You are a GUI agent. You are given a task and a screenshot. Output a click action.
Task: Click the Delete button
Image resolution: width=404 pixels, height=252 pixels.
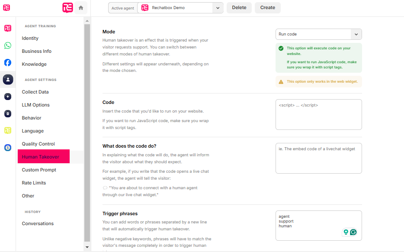(x=239, y=8)
